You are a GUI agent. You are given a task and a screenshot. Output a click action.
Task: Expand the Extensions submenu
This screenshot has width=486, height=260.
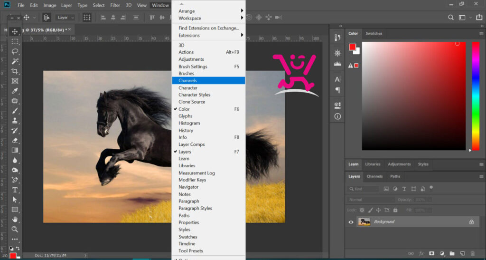pyautogui.click(x=209, y=35)
